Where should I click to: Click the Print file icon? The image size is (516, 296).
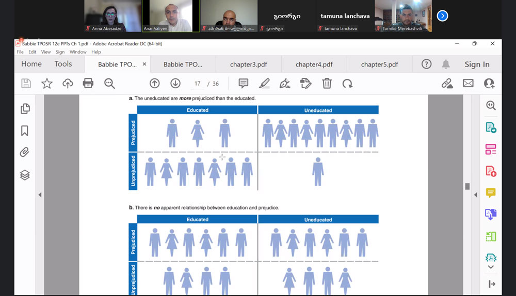pyautogui.click(x=88, y=84)
